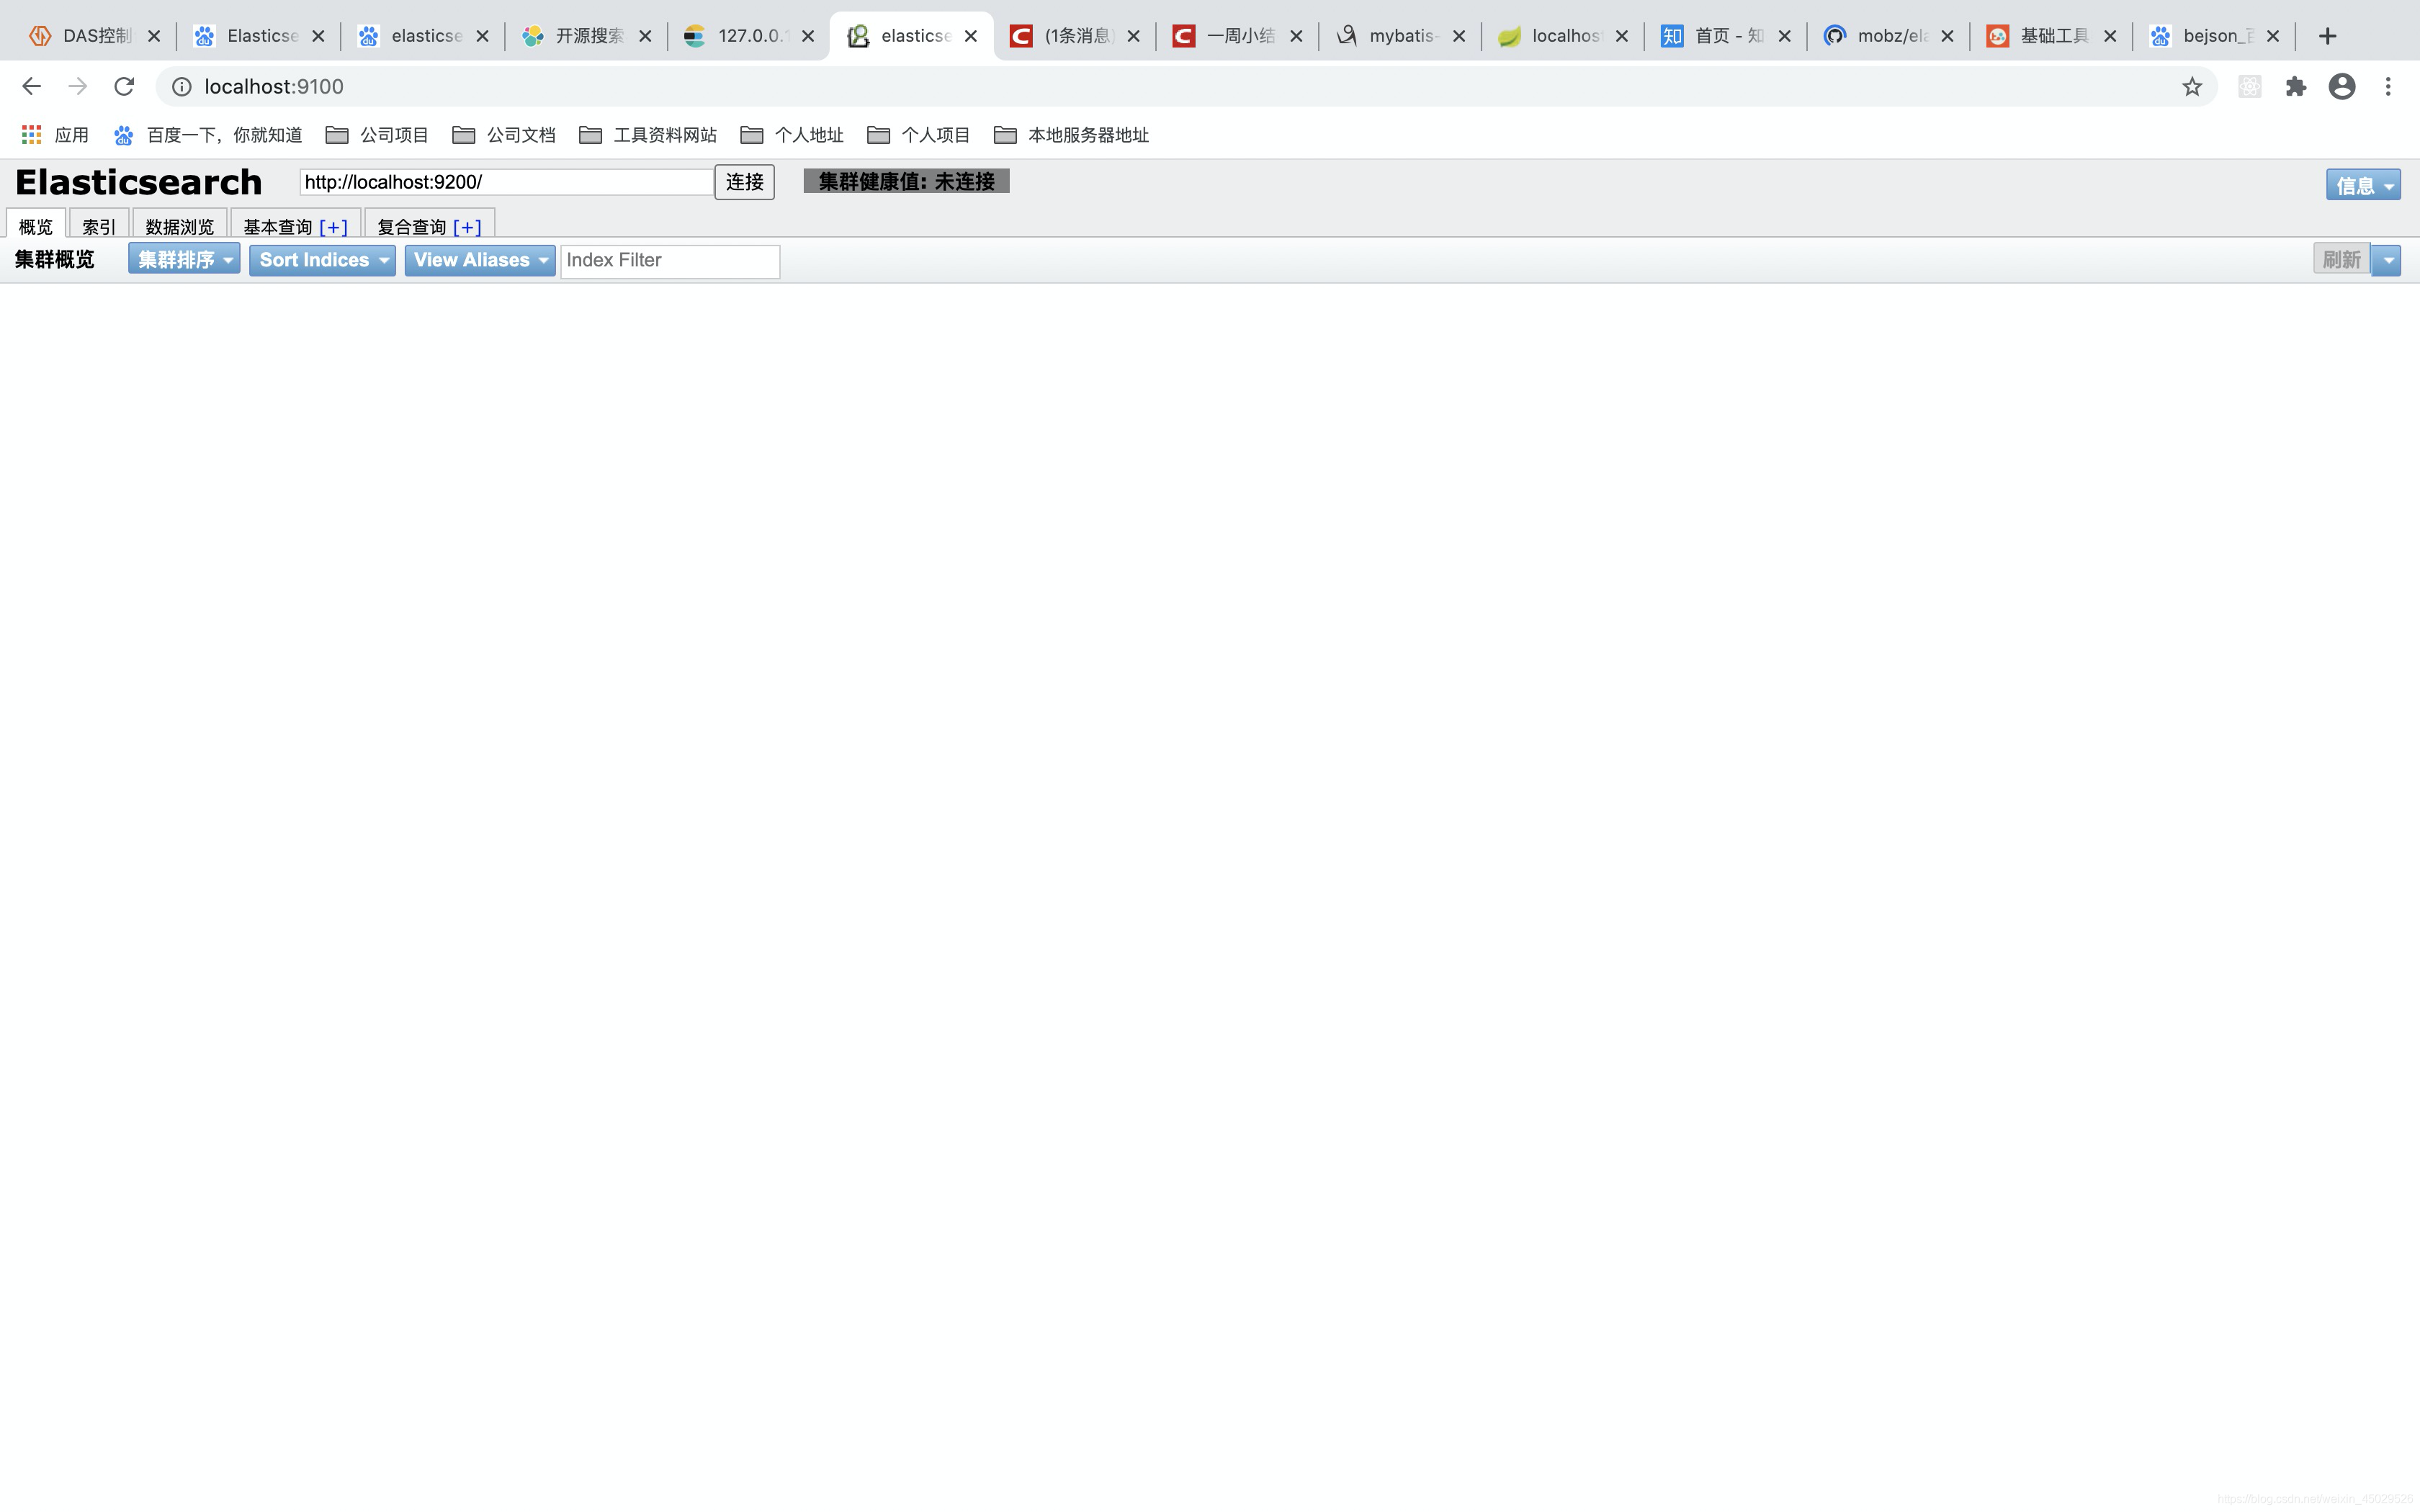Open the 百度一下 bookmark
Viewport: 2420px width, 1512px height.
tap(208, 135)
